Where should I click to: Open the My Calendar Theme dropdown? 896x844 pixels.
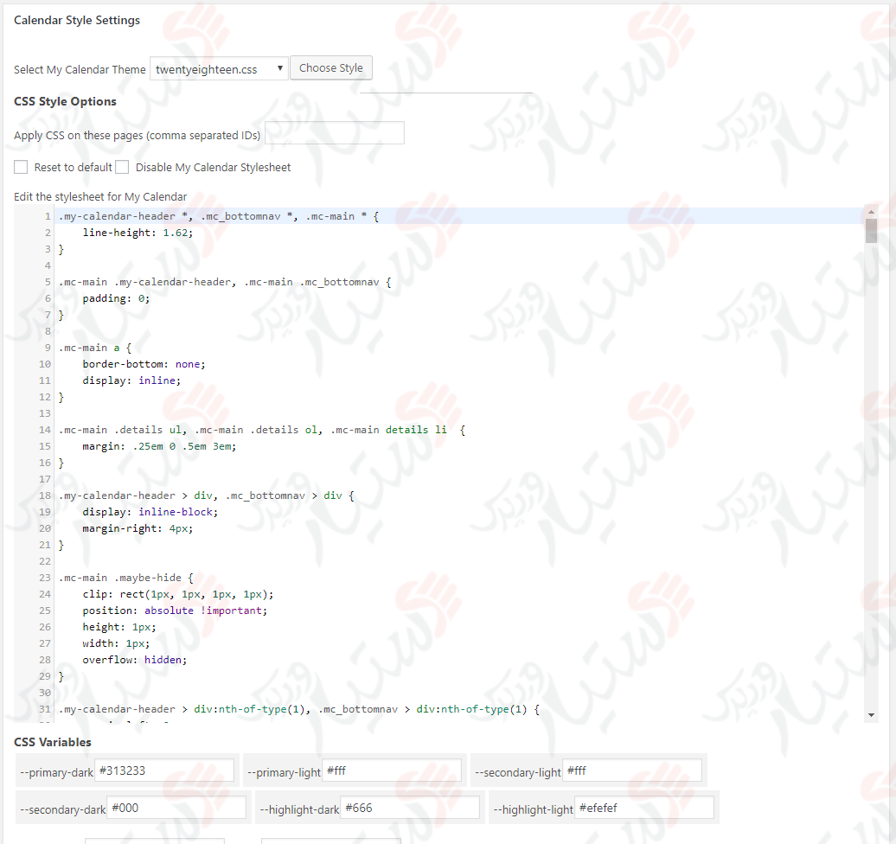point(219,69)
